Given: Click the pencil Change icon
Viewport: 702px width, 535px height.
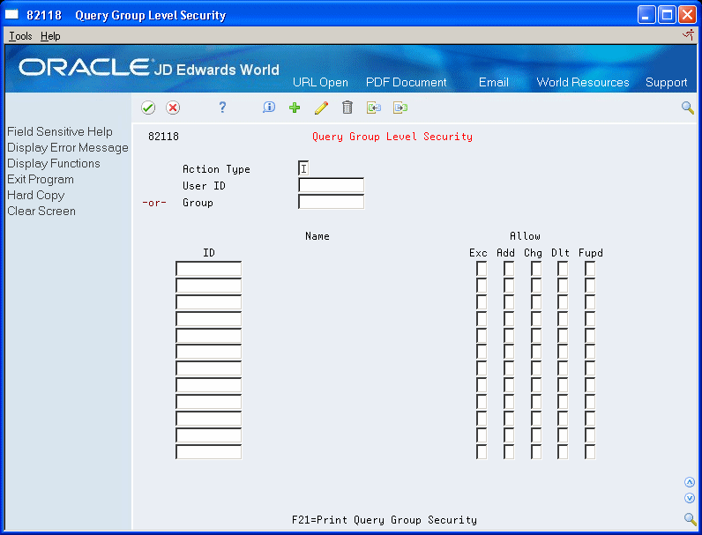Looking at the screenshot, I should pos(321,108).
